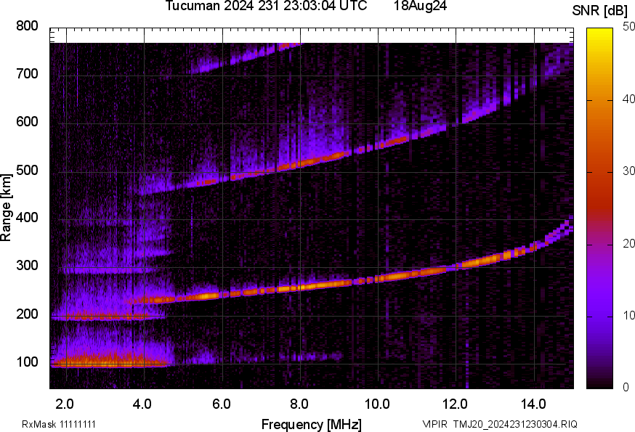635x432 pixels.
Task: Click frequency tick label '12.0'
Action: [x=456, y=404]
